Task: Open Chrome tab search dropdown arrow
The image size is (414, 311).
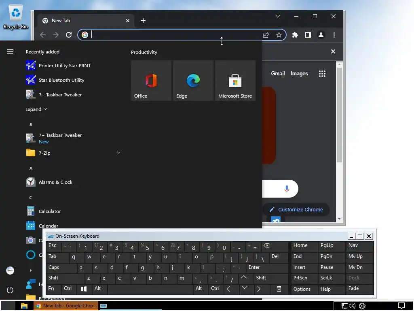Action: 277,16
